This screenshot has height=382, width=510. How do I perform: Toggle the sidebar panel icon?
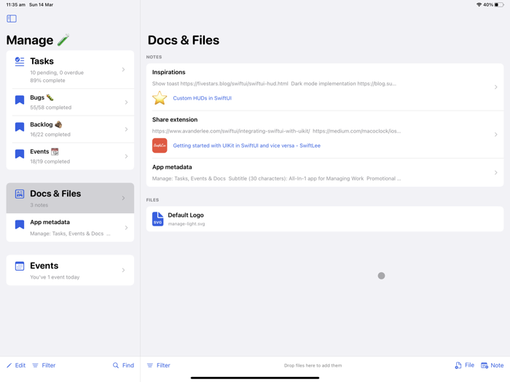(12, 18)
